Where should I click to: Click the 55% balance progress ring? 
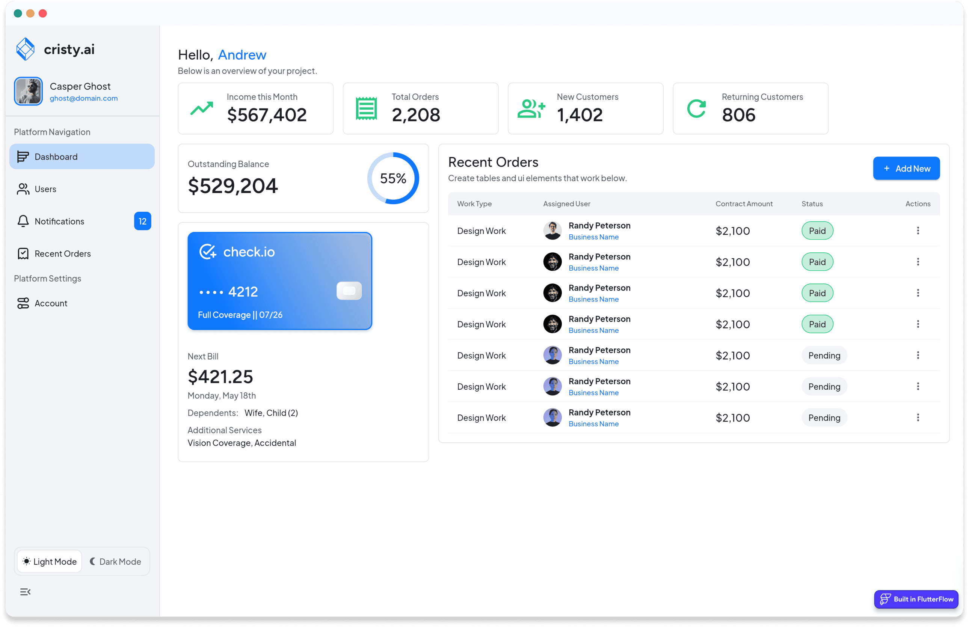[393, 178]
